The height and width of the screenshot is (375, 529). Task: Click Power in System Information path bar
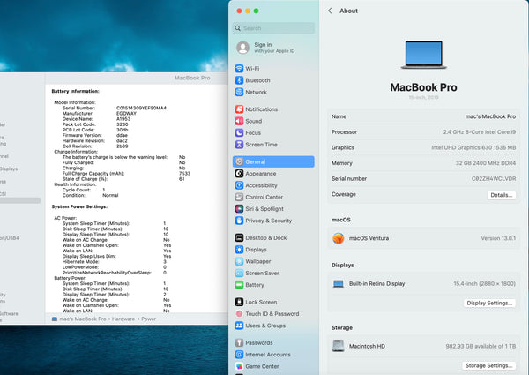[x=149, y=319]
